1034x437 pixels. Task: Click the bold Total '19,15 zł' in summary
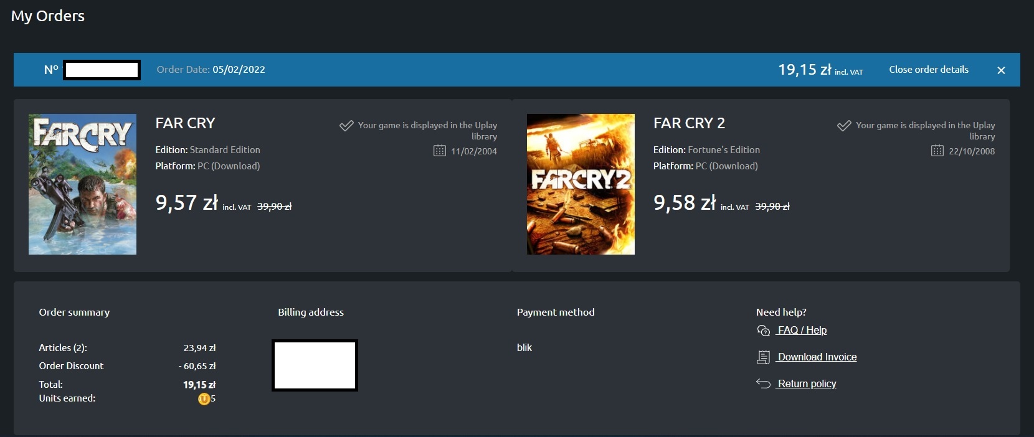point(199,385)
